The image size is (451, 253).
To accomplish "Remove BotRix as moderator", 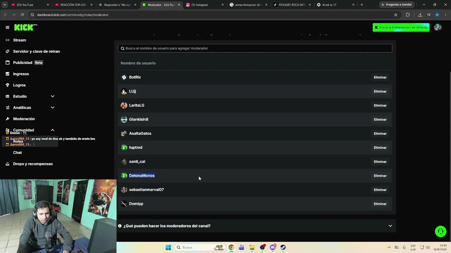I will pyautogui.click(x=380, y=77).
